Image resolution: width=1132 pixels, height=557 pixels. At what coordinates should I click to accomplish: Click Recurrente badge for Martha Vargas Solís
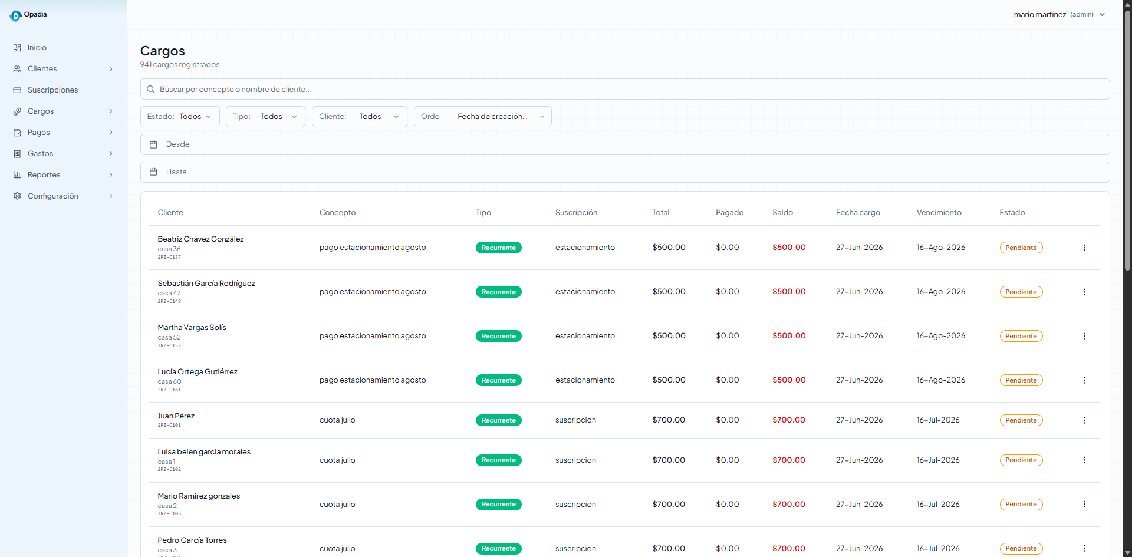(498, 336)
